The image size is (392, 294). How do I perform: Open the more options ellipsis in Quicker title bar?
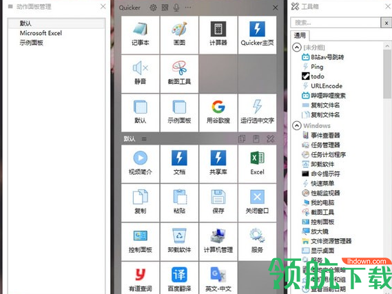(x=188, y=8)
